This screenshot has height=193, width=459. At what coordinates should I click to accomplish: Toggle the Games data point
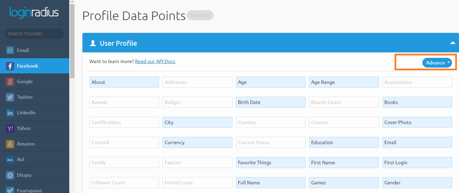(x=344, y=183)
